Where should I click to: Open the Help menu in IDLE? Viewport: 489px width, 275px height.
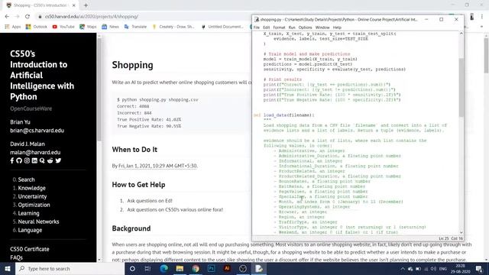337,27
